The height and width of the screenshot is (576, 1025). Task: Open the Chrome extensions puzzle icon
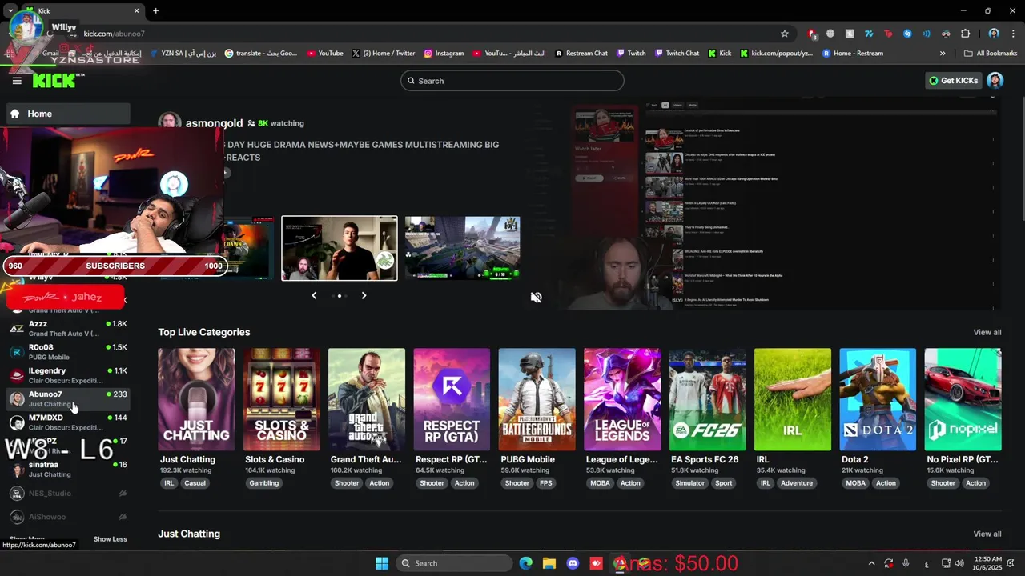tap(965, 34)
